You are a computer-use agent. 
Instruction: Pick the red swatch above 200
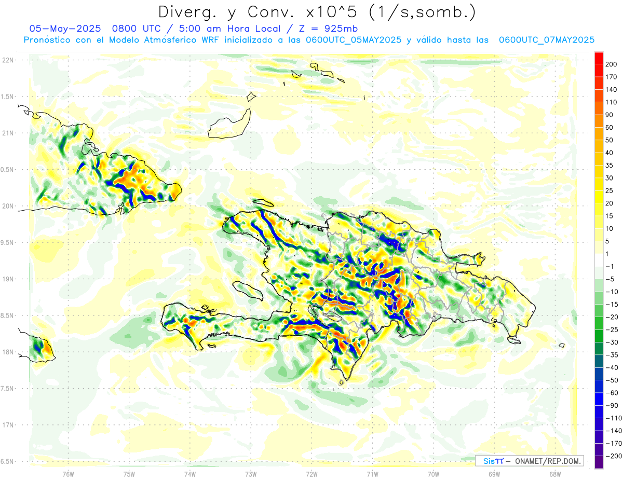point(599,58)
